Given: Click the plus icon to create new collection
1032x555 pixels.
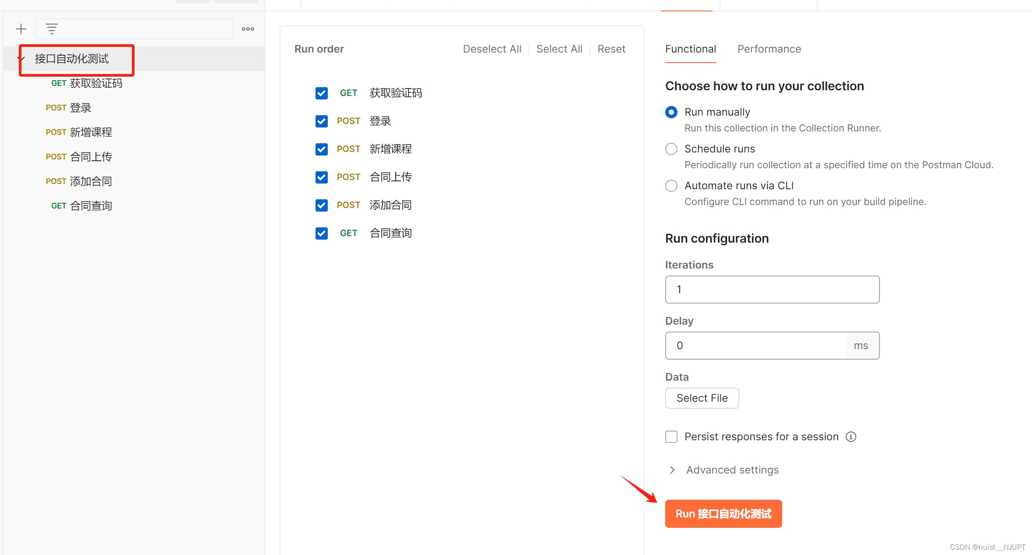Looking at the screenshot, I should click(21, 29).
